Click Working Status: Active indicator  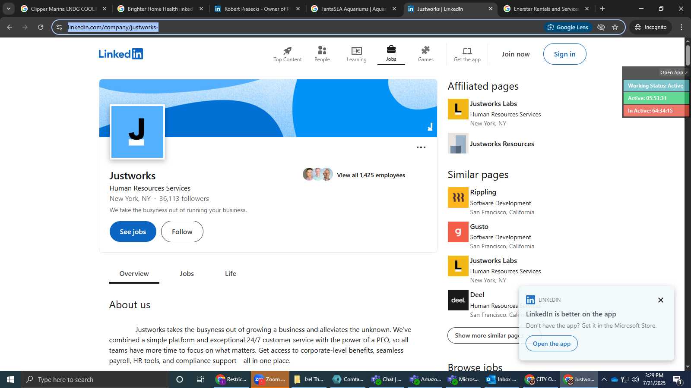click(655, 86)
